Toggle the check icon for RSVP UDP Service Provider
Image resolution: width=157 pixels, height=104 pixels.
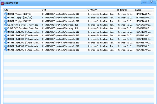[x=6, y=25]
